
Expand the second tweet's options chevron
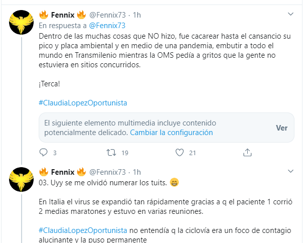point(290,172)
